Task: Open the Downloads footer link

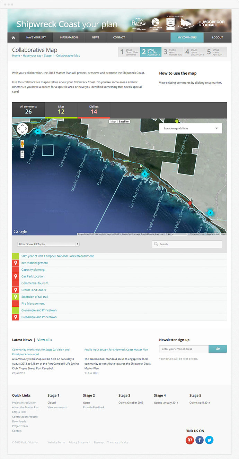Action: point(19,422)
